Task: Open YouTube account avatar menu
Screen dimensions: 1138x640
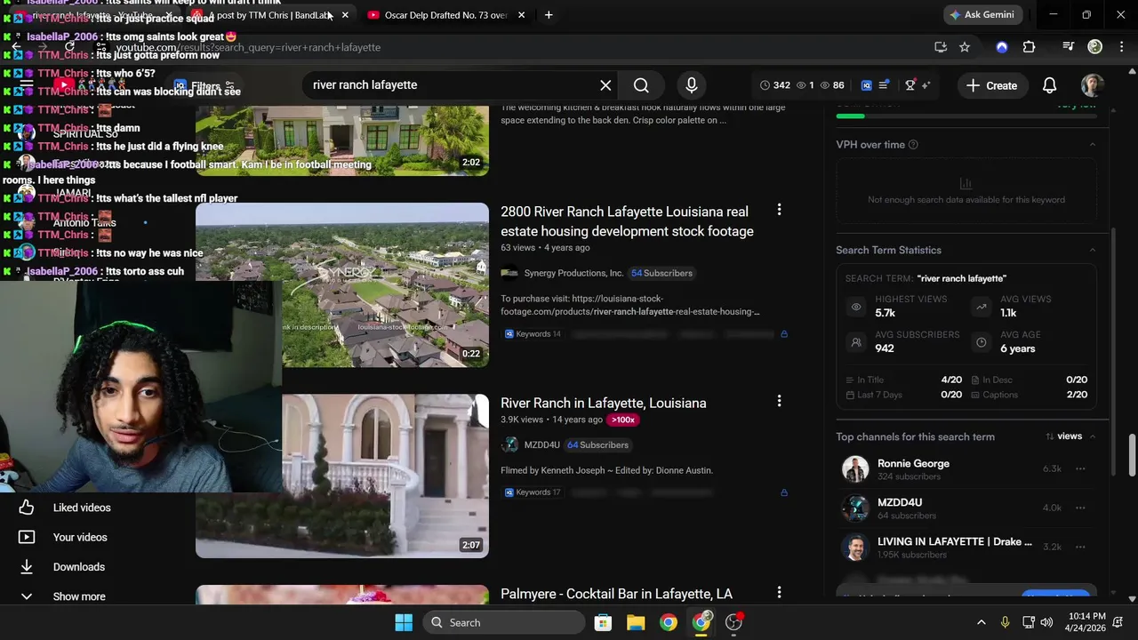Action: click(x=1092, y=85)
